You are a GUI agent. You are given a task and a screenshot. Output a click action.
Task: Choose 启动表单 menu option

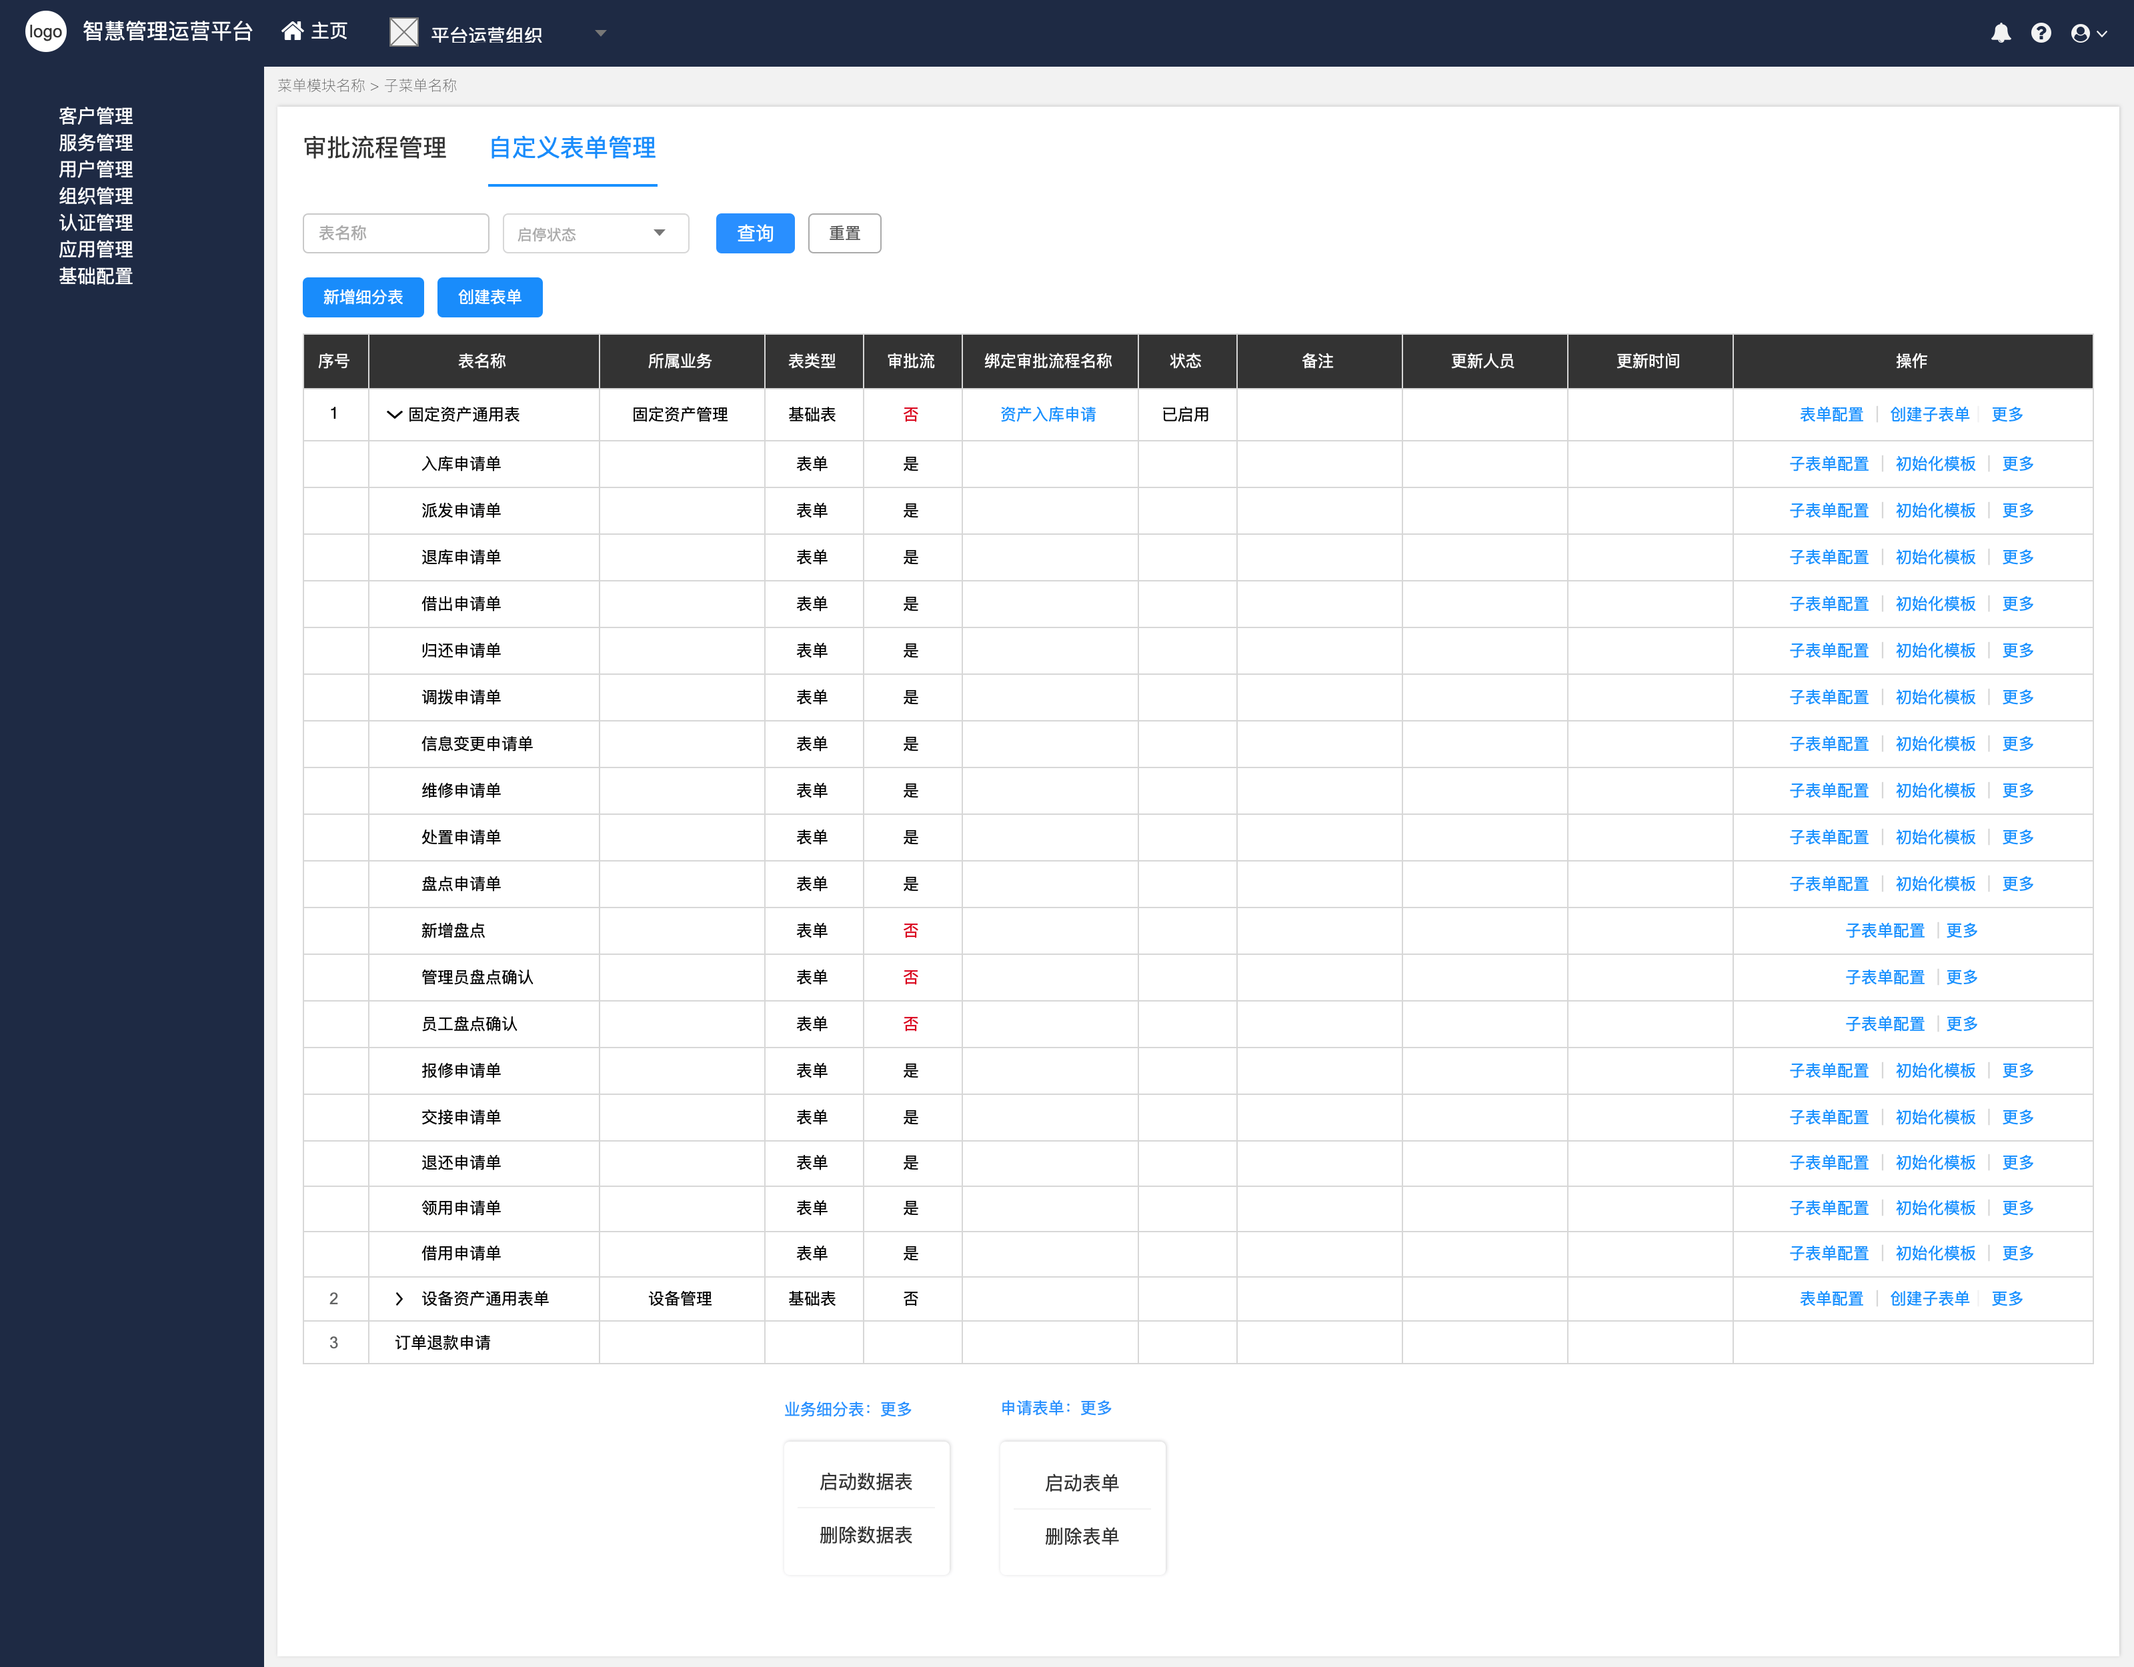point(1082,1484)
